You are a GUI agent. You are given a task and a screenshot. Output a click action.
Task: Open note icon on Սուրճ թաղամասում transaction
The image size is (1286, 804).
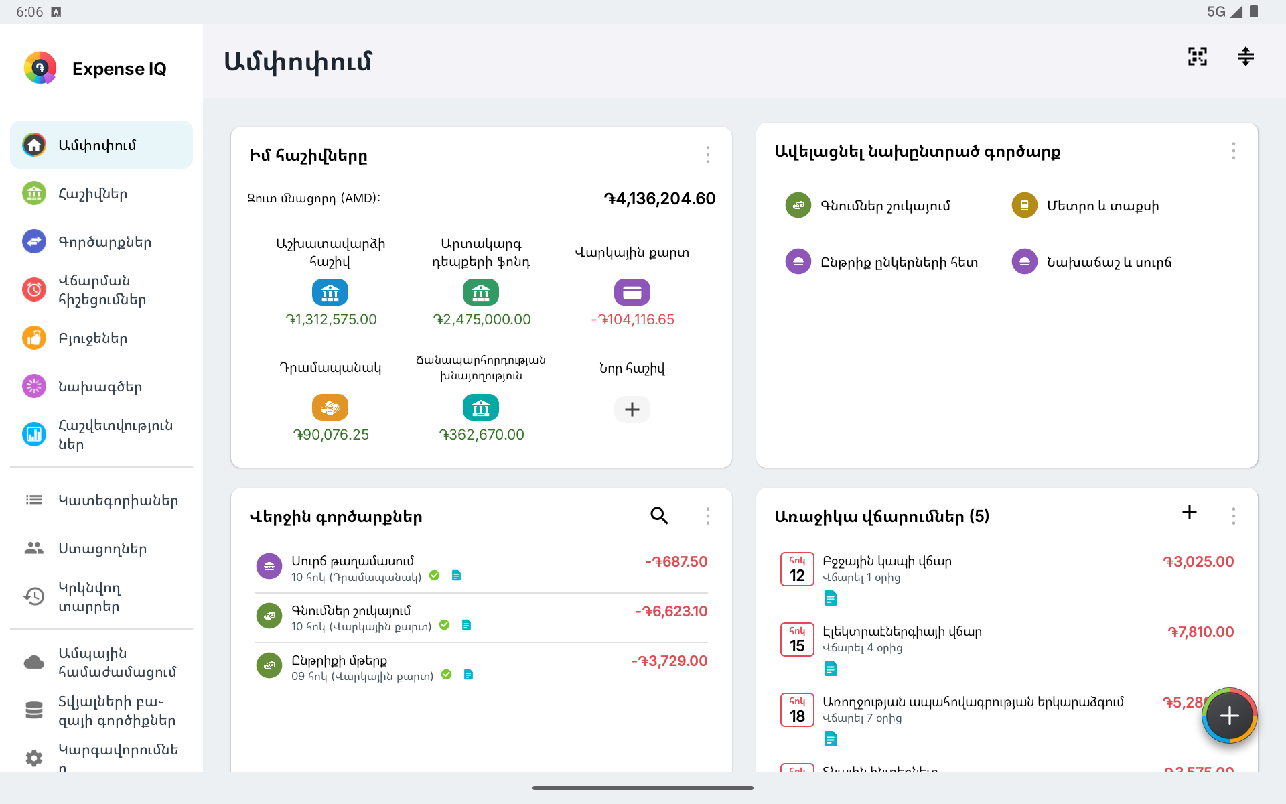pyautogui.click(x=456, y=576)
